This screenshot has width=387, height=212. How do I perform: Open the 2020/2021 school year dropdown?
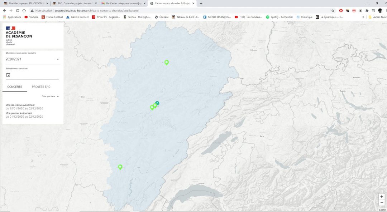32,59
